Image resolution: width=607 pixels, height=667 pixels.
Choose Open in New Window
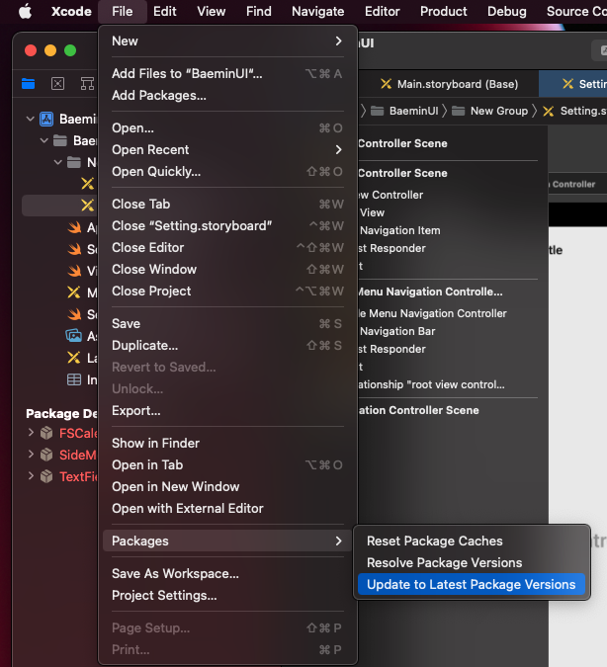[227, 486]
